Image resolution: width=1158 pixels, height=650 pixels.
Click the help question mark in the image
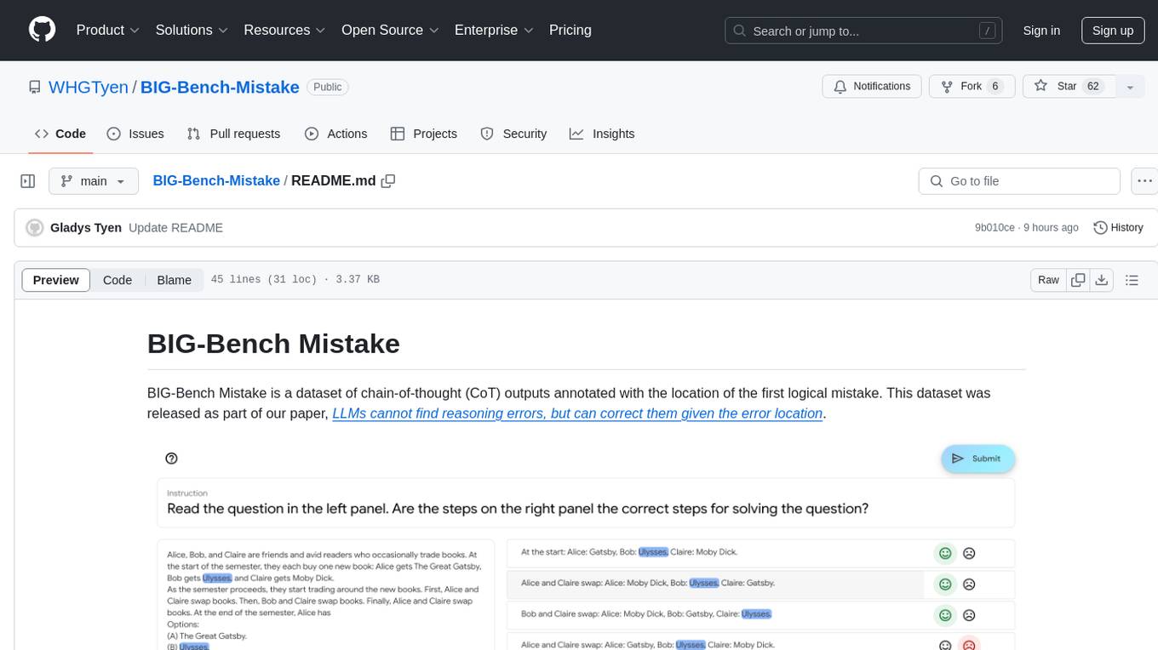[x=171, y=459]
